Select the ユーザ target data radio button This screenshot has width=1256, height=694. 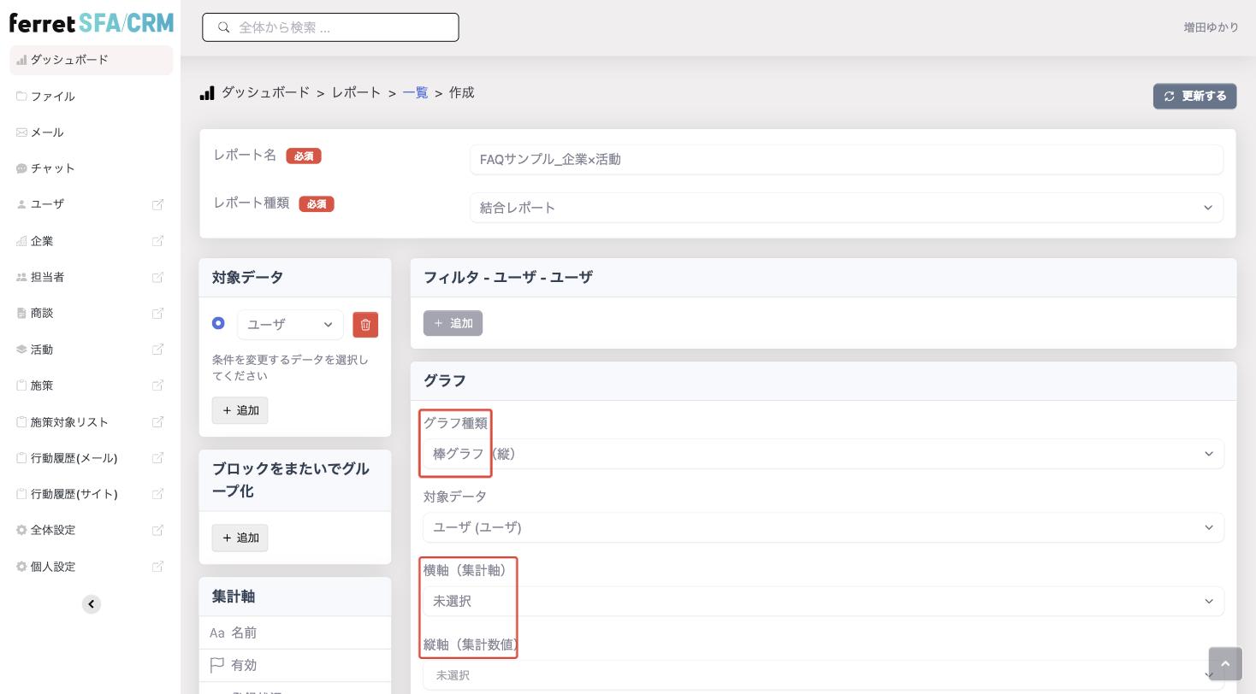218,323
